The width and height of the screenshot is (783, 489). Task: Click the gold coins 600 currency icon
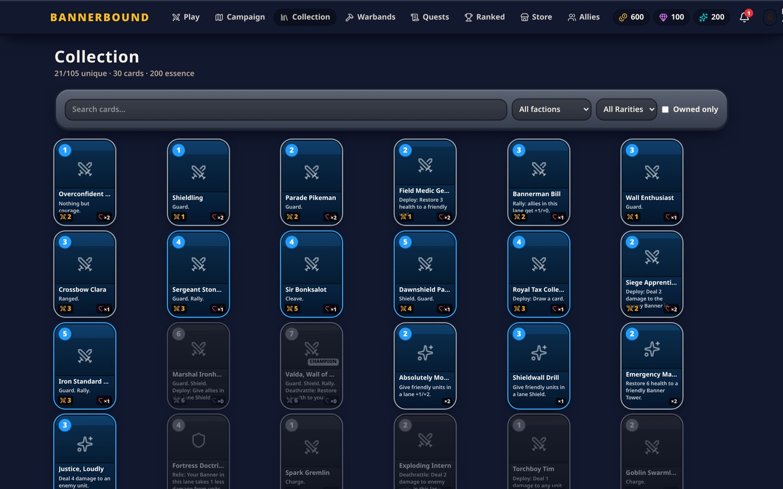coord(623,17)
